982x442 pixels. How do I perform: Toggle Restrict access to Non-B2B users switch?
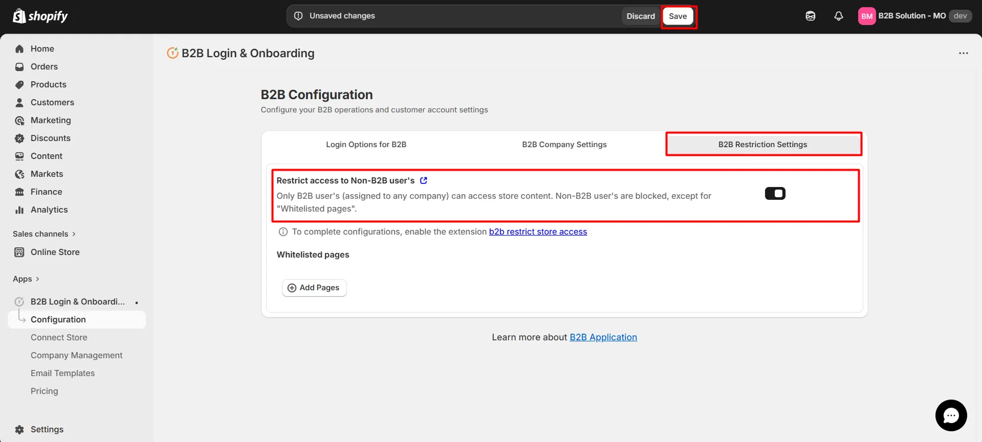click(775, 194)
